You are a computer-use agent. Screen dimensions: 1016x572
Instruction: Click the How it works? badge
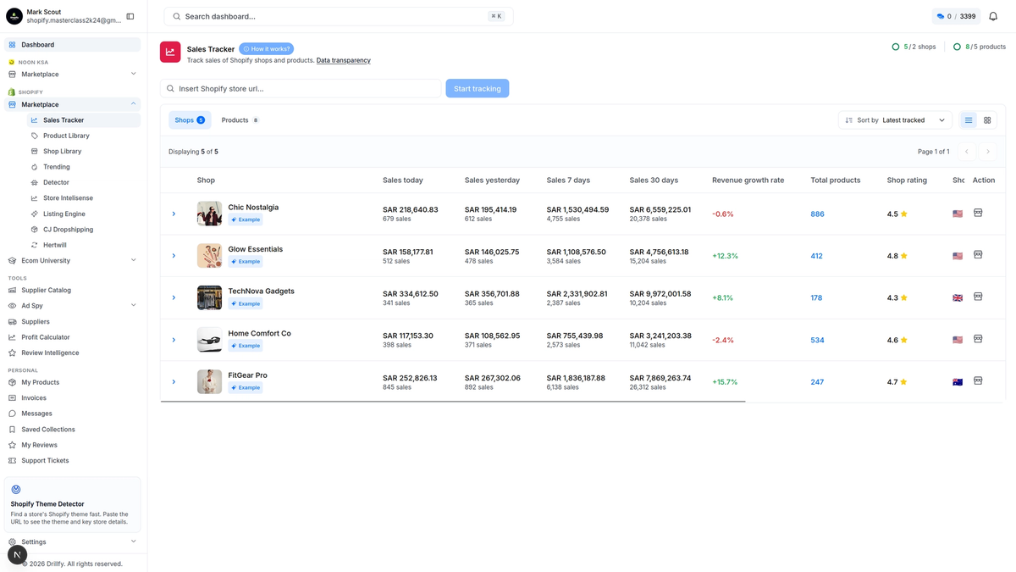click(266, 49)
